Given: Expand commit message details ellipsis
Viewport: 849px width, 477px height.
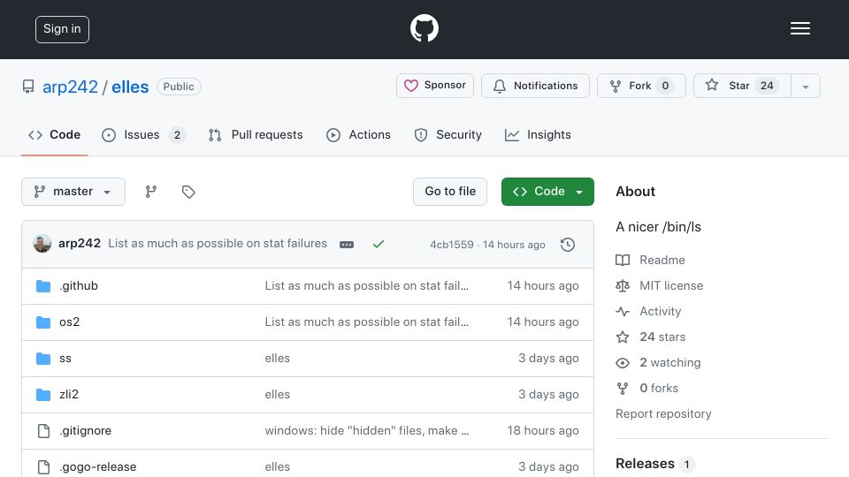Looking at the screenshot, I should 347,245.
